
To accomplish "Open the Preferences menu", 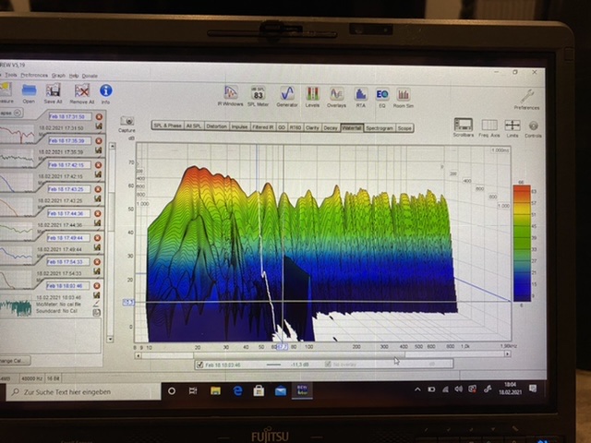I will point(33,75).
